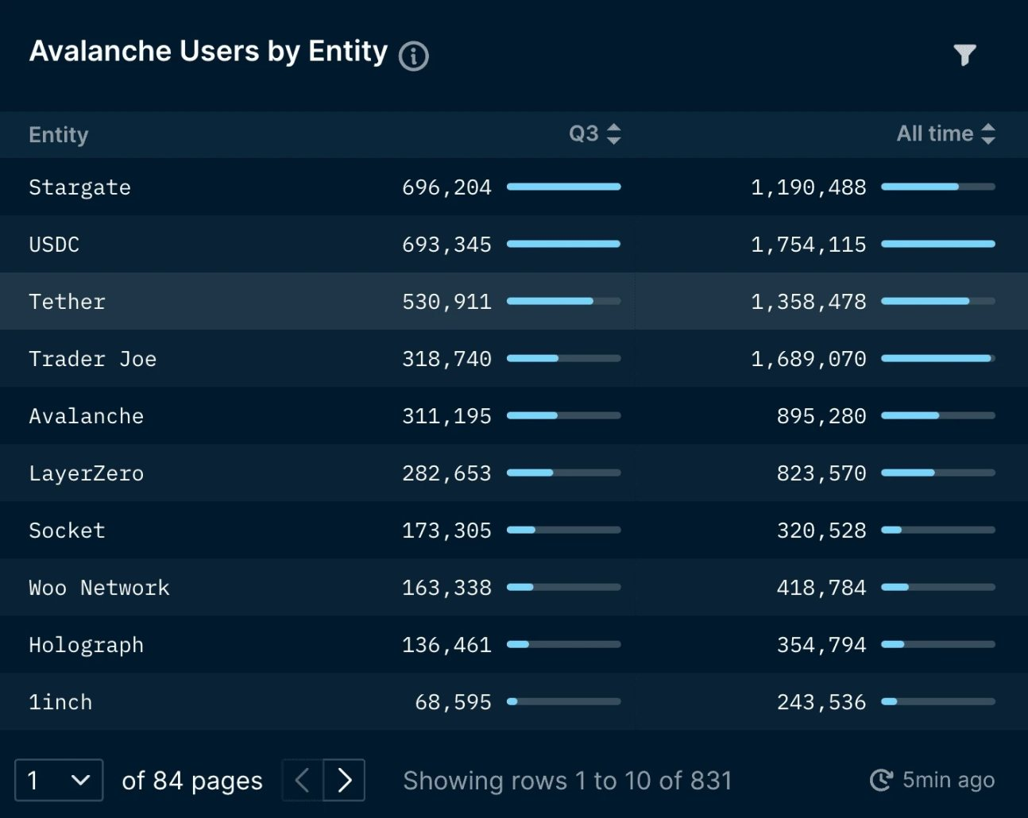The height and width of the screenshot is (818, 1028).
Task: Click the LayerZero Q3 progress bar
Action: click(564, 473)
